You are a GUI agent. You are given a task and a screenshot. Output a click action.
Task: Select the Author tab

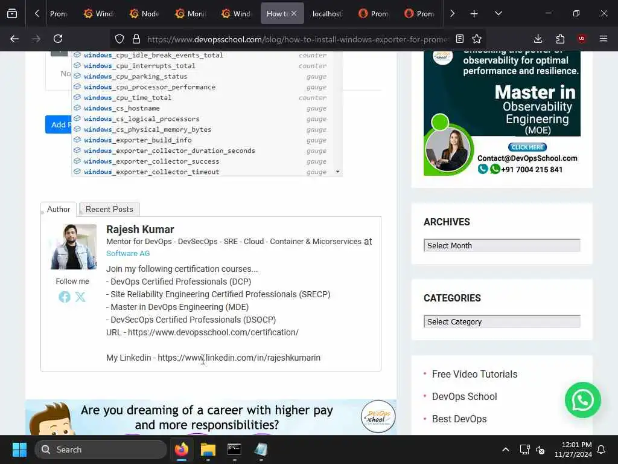tap(59, 209)
